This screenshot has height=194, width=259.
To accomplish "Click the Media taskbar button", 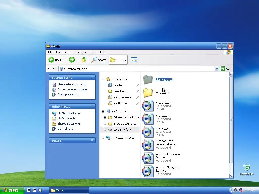I will pyautogui.click(x=69, y=190).
